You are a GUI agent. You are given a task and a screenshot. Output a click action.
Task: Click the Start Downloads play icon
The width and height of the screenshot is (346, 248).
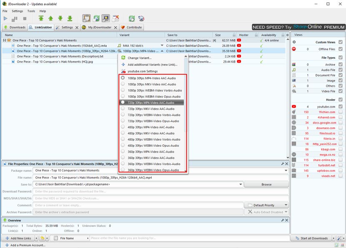pos(5,19)
